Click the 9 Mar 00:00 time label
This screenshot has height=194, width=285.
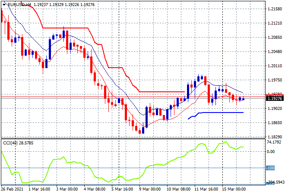tap(150, 189)
